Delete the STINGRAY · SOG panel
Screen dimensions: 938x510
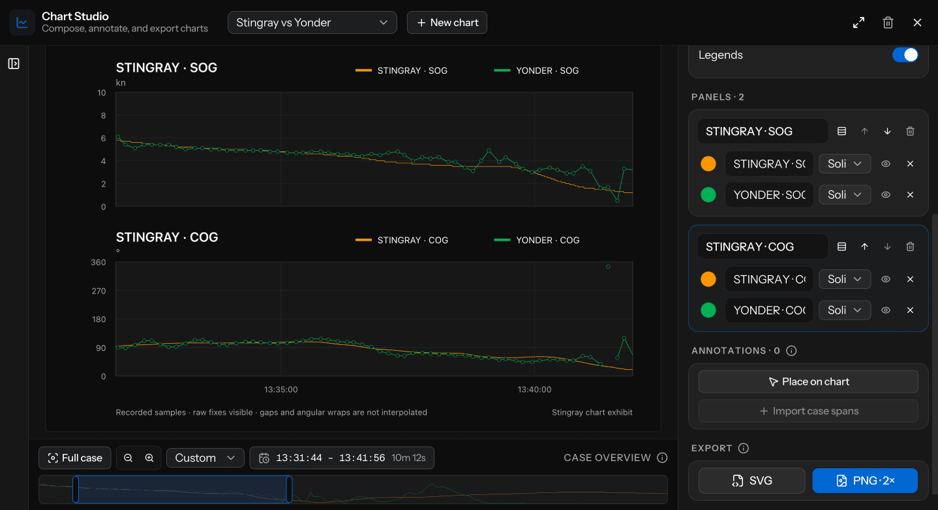pyautogui.click(x=910, y=131)
